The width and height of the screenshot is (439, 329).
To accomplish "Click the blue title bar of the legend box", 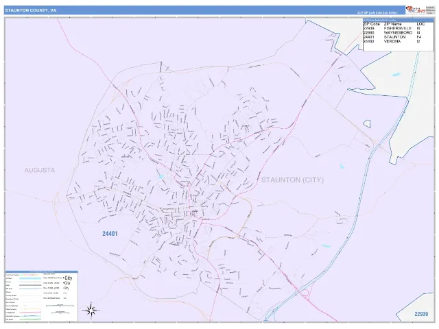I will coord(41,271).
